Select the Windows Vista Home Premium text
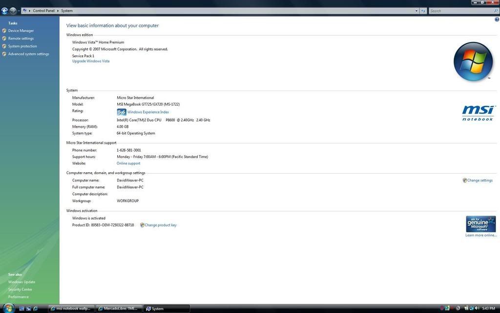The height and width of the screenshot is (313, 500). (98, 42)
